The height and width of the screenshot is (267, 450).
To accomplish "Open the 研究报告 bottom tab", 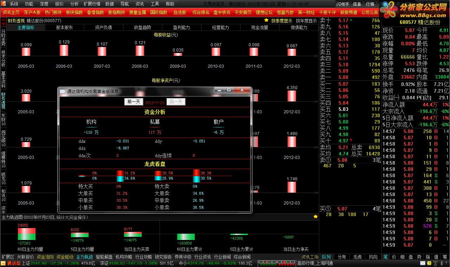I will tap(163, 257).
